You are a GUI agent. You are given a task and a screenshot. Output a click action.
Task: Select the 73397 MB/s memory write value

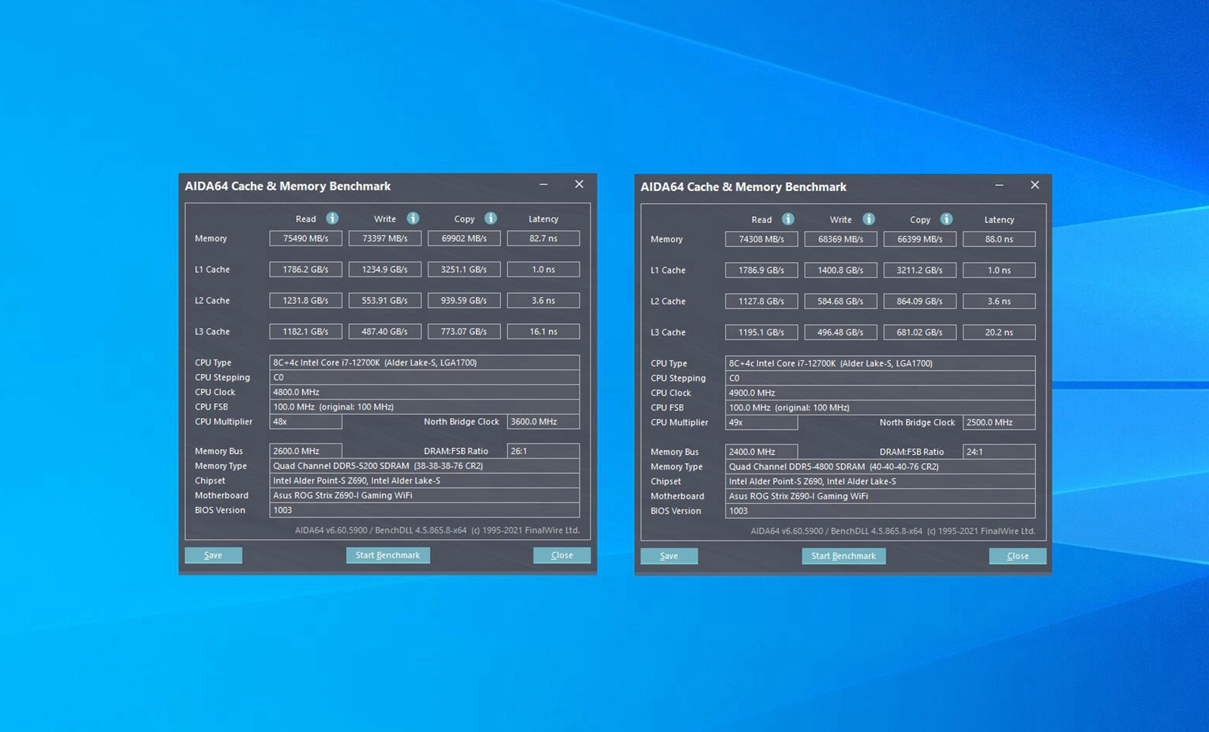pos(385,239)
